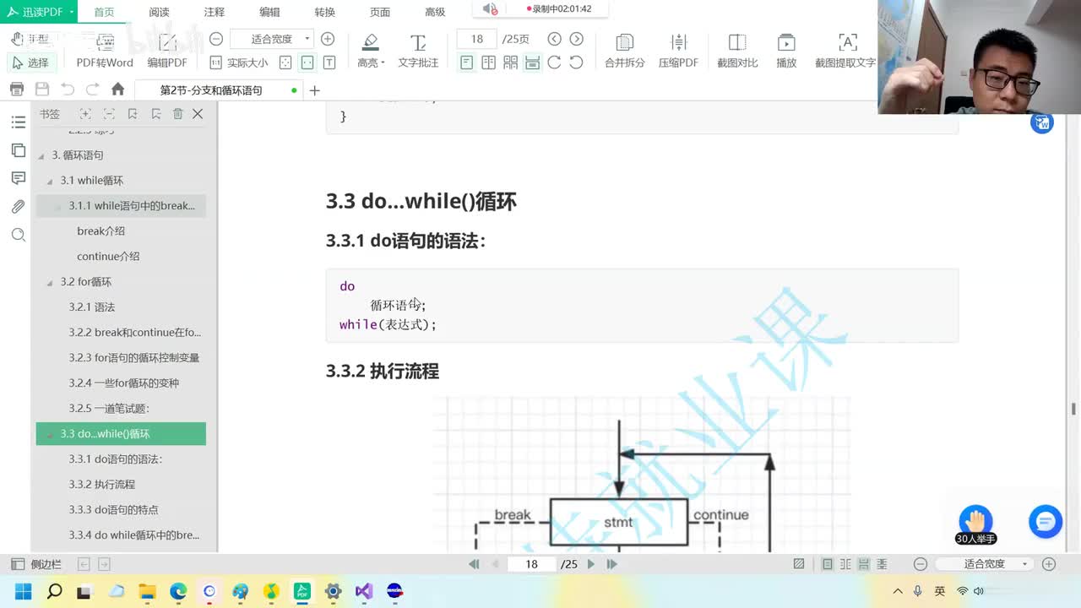Show the bookmarks outline panel icon
Screen dimensions: 1081x608
coord(18,122)
